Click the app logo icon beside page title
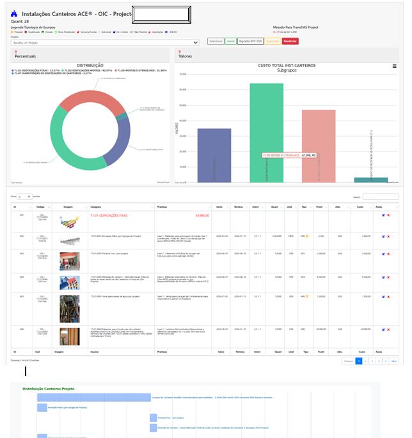The width and height of the screenshot is (412, 438). pos(14,13)
